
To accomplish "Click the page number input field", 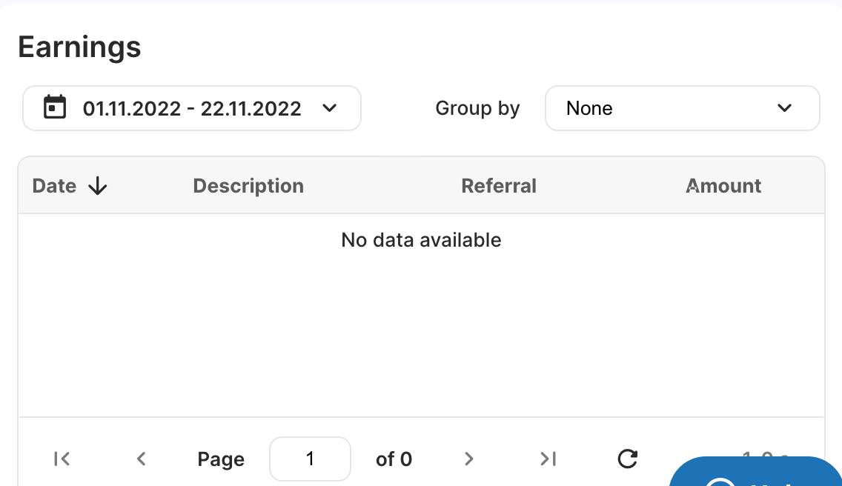I will tap(310, 459).
